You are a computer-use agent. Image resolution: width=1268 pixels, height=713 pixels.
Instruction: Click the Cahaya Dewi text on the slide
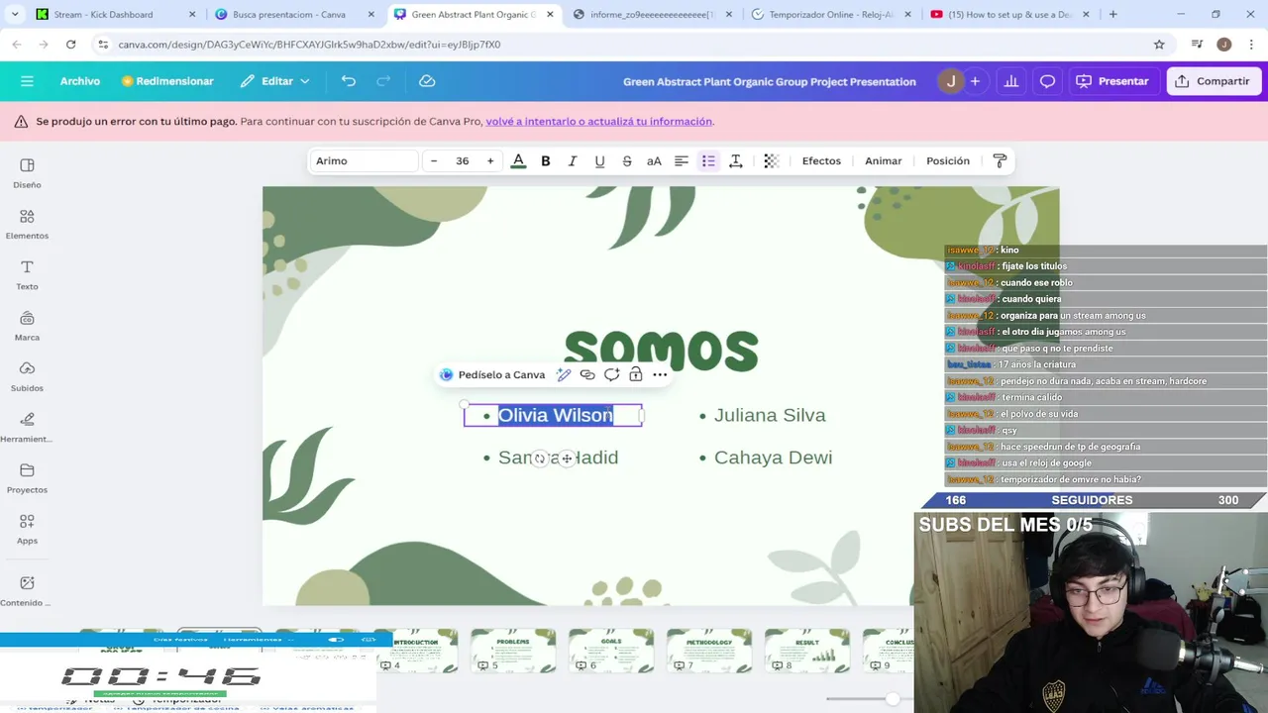773,458
